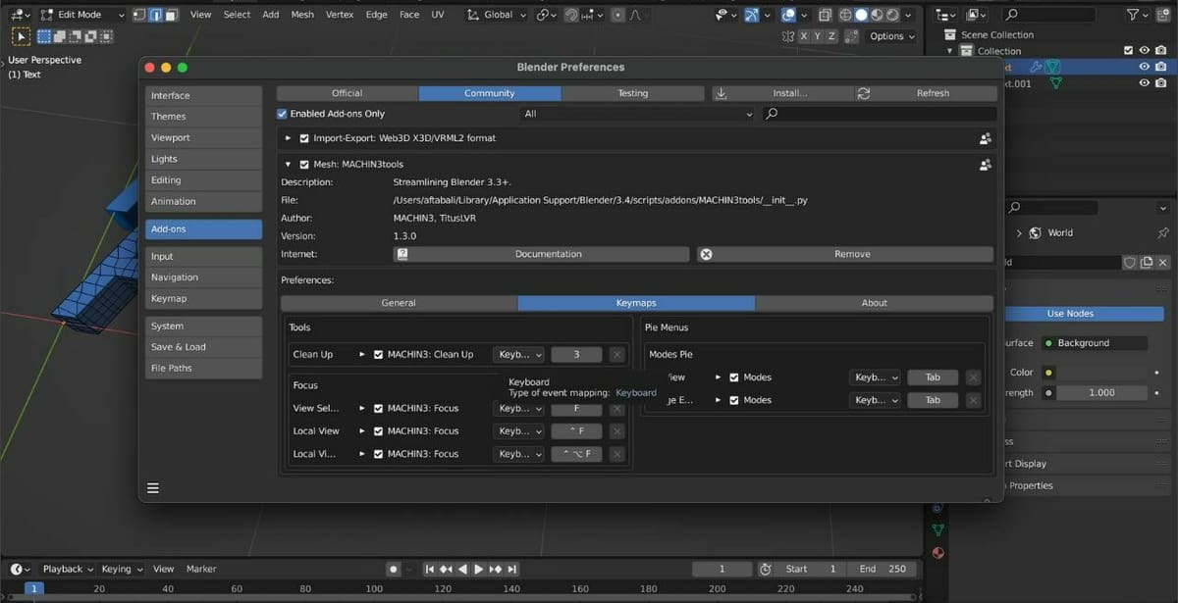1178x603 pixels.
Task: Disable the MACHIN3tools add-on checkbox
Action: 304,165
